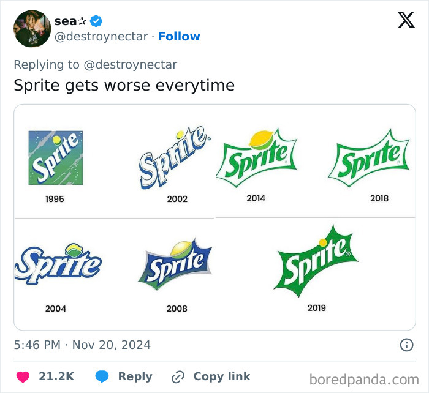Click the X logo icon
429x393 pixels.
(x=406, y=21)
